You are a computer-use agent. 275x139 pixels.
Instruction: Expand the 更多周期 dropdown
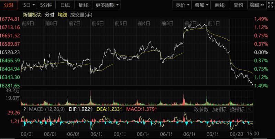point(107,5)
